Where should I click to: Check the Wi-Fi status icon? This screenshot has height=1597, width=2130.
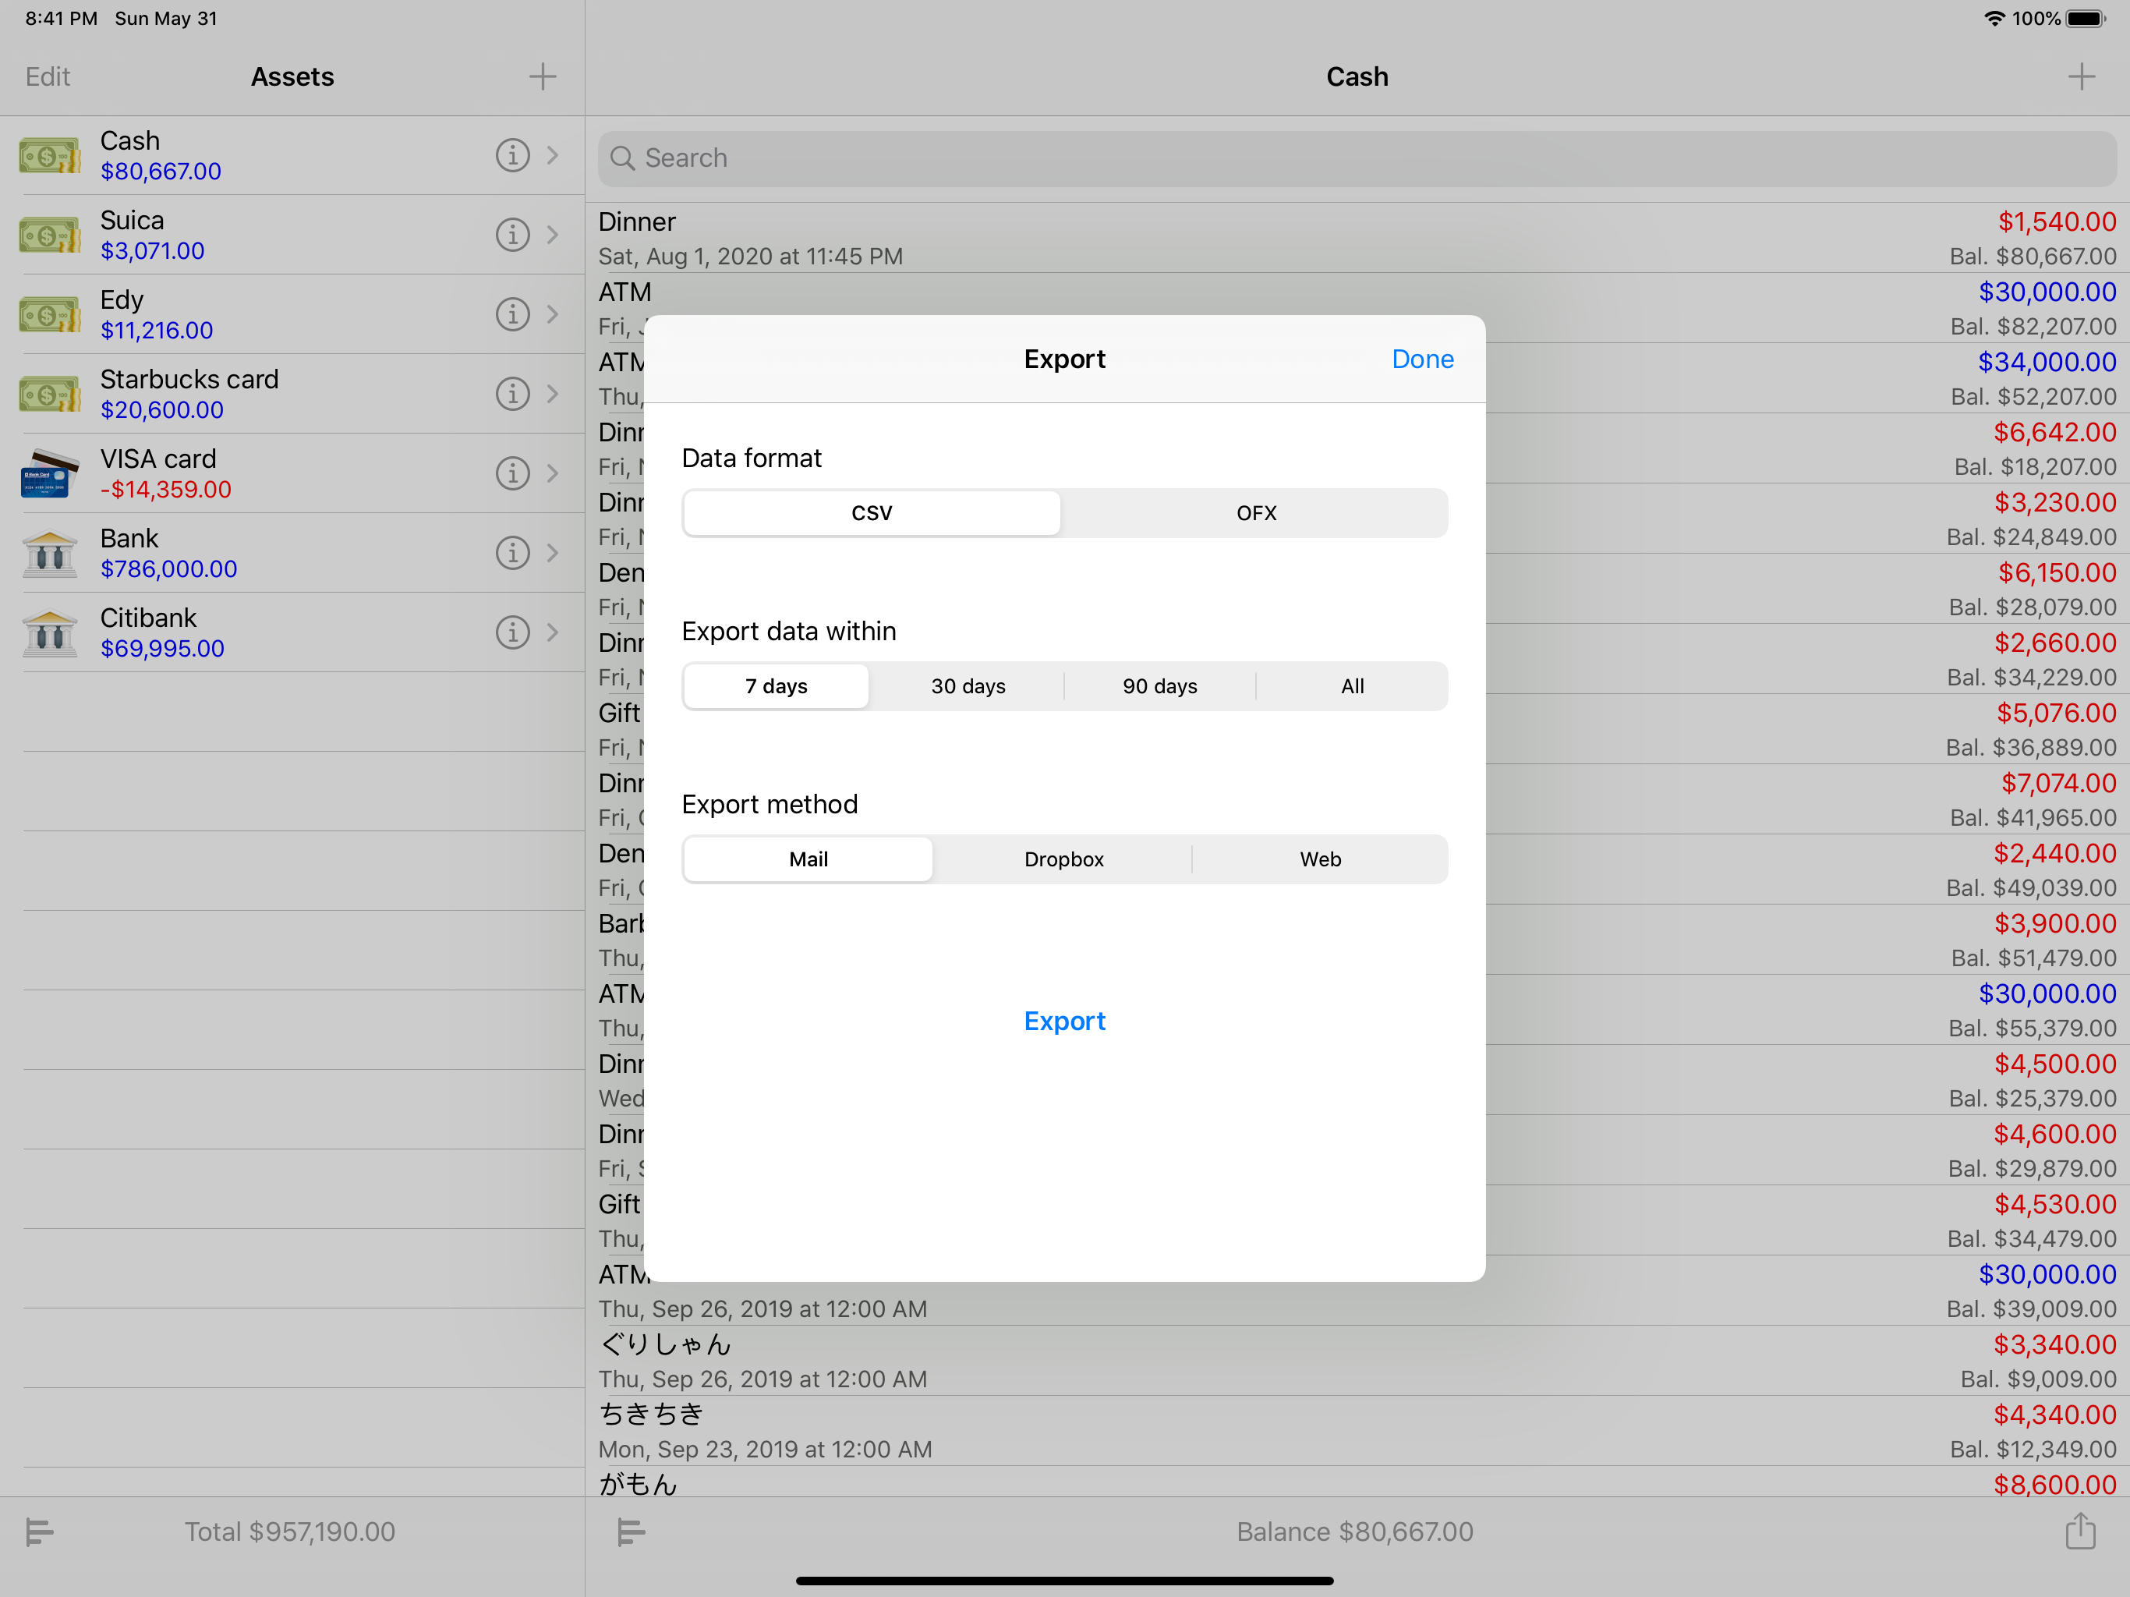point(1994,19)
